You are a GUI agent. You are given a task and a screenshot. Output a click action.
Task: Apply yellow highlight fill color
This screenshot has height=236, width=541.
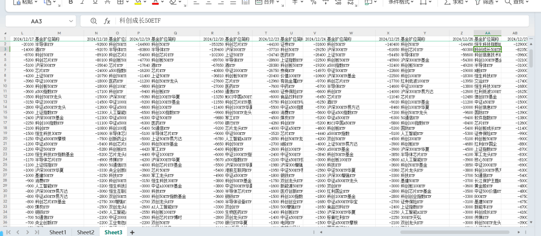(138, 2)
